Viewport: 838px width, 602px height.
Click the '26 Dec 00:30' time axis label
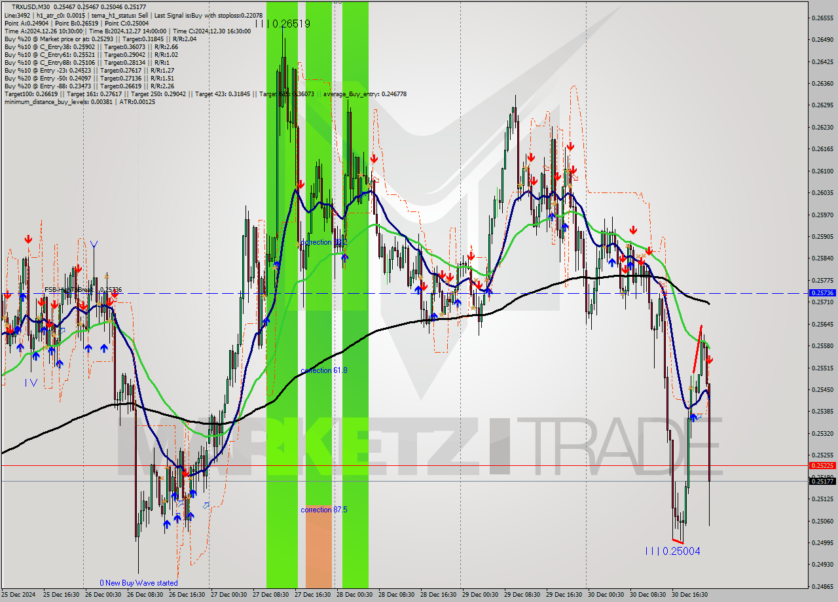coord(103,595)
